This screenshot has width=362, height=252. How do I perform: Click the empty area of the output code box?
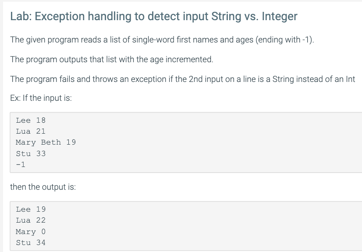click(208, 226)
